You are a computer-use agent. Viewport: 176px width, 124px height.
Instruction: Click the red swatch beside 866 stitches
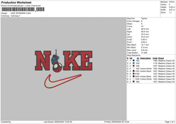pyautogui.click(x=133, y=82)
